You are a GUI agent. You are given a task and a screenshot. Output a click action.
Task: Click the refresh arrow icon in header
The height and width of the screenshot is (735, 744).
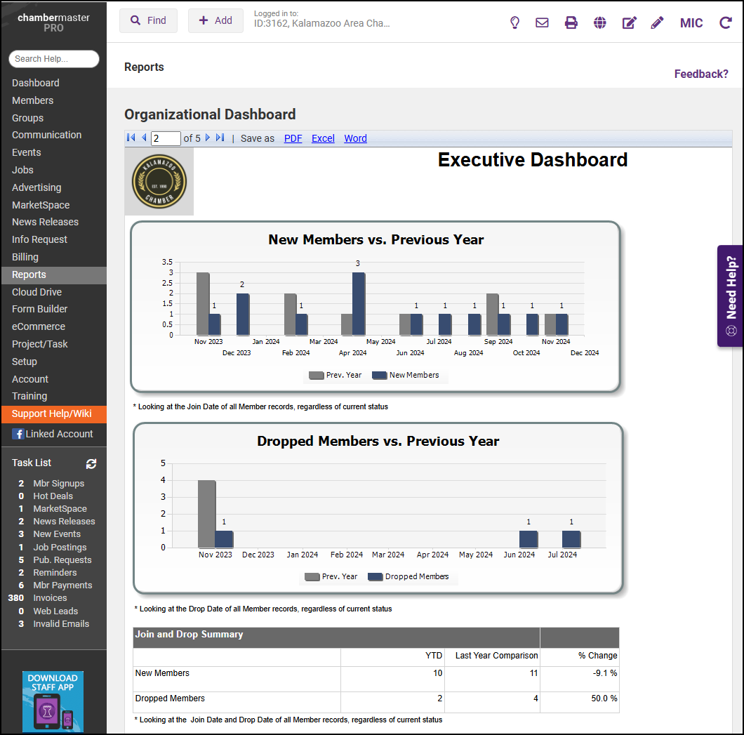725,22
